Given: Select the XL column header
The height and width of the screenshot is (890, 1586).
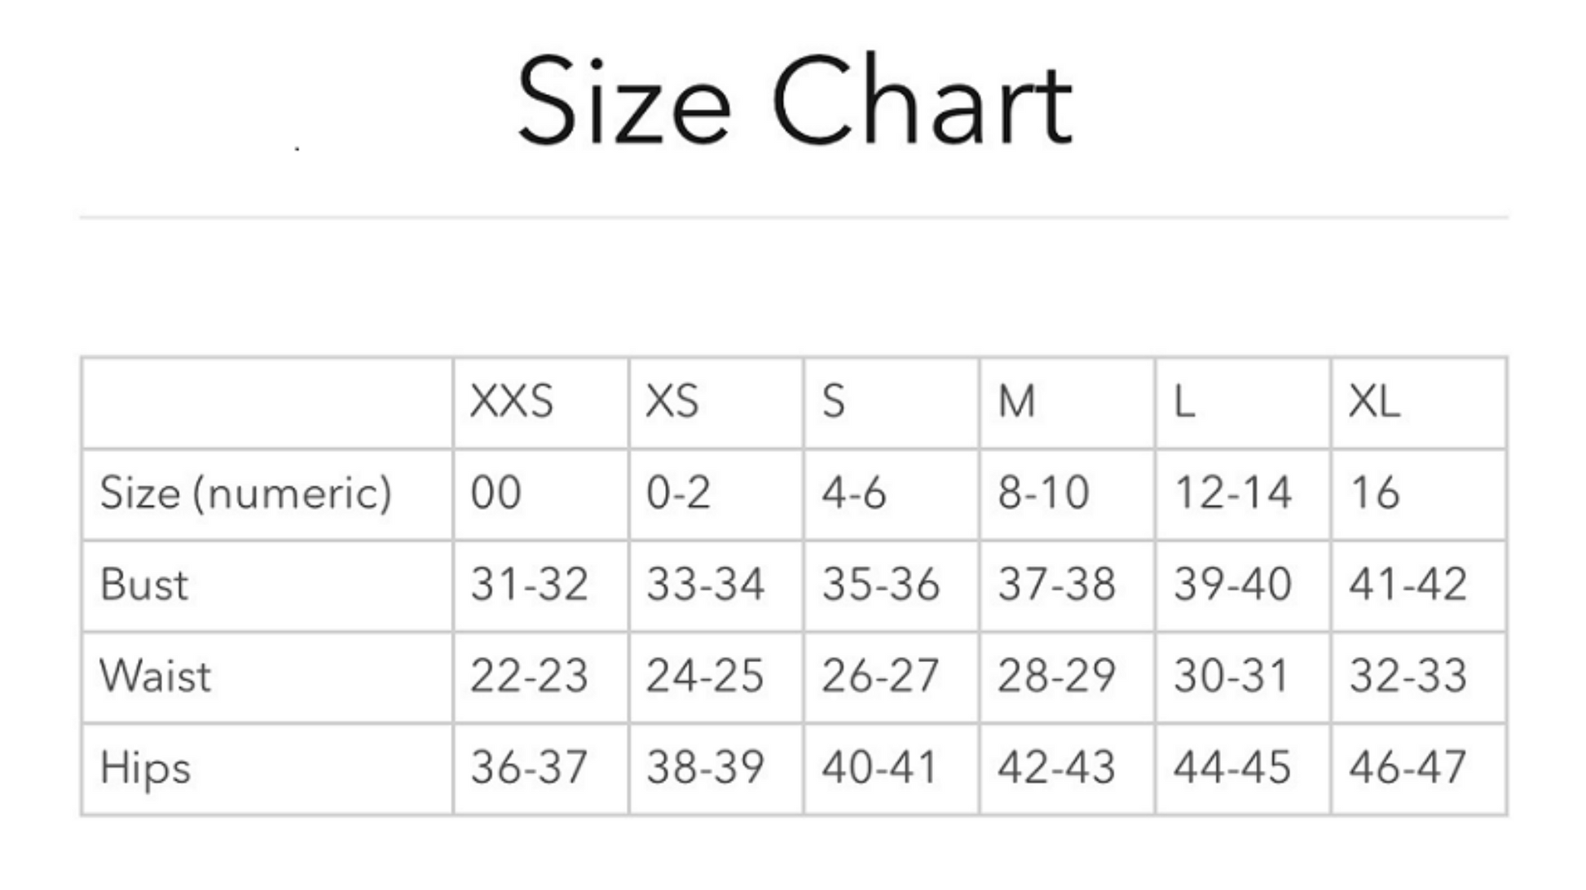Looking at the screenshot, I should tap(1374, 401).
